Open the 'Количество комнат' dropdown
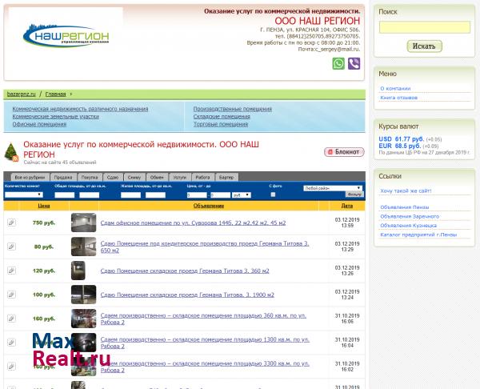480x389 pixels. click(24, 194)
